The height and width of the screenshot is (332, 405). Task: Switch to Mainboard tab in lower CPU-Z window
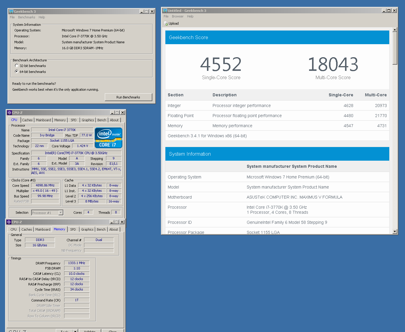[43, 229]
